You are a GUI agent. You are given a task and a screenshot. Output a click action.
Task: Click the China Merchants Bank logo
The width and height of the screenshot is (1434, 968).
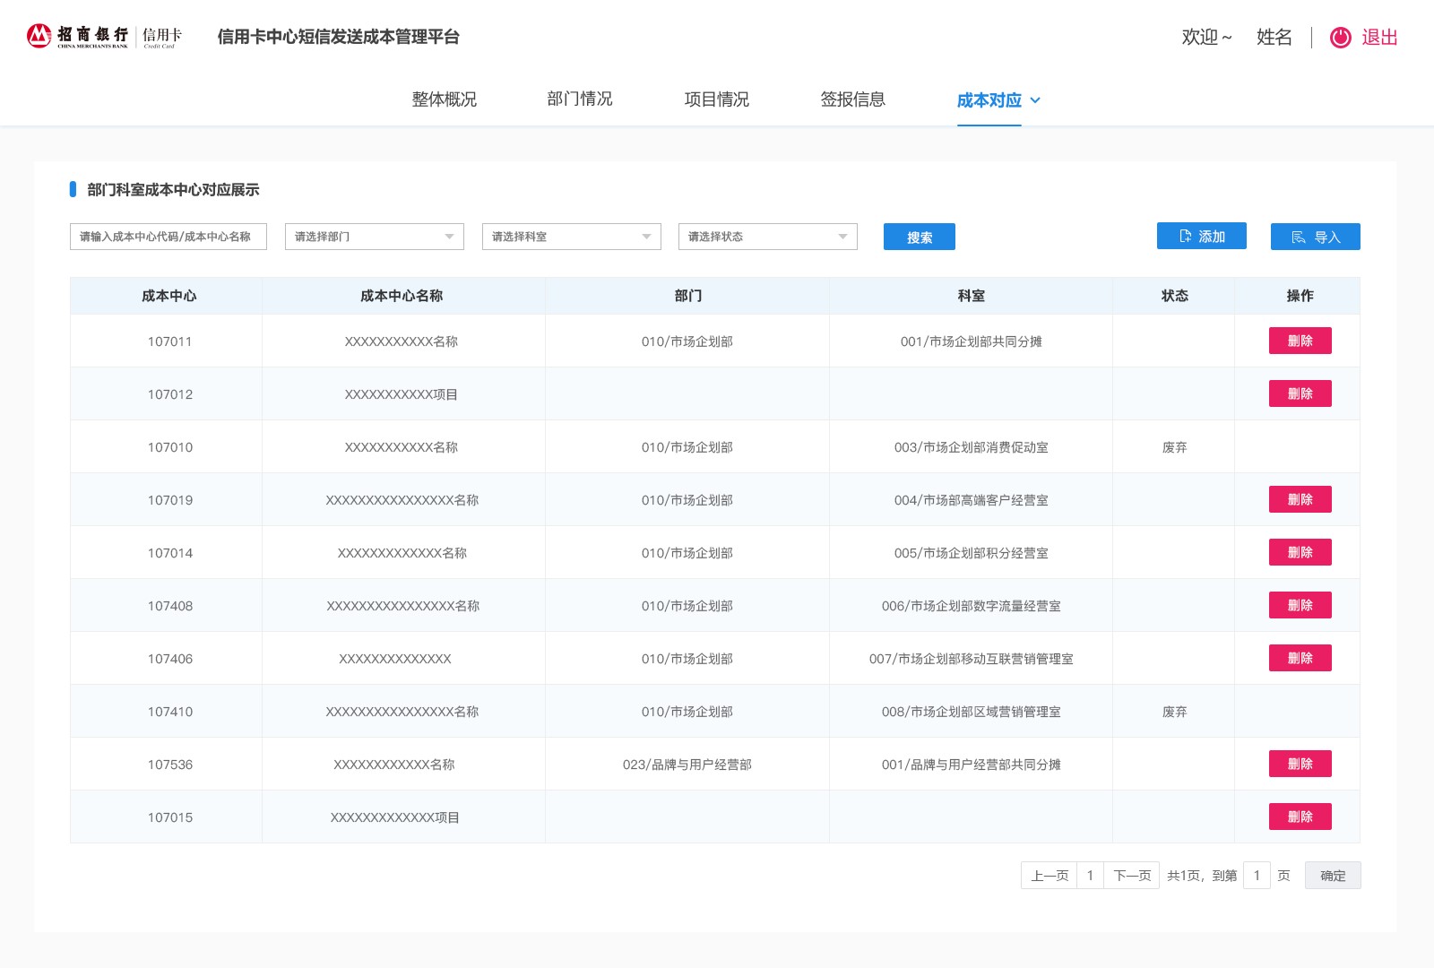pos(105,37)
